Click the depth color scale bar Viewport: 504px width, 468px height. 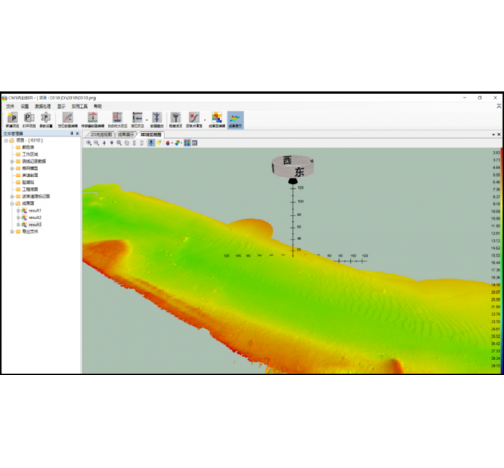point(497,259)
